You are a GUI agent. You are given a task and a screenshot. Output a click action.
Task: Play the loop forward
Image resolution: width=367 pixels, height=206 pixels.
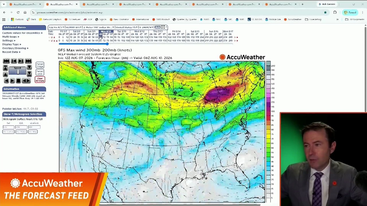[x=12, y=81]
